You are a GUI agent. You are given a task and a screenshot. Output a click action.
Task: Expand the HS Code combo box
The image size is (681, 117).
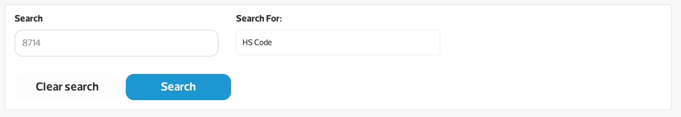tap(338, 42)
